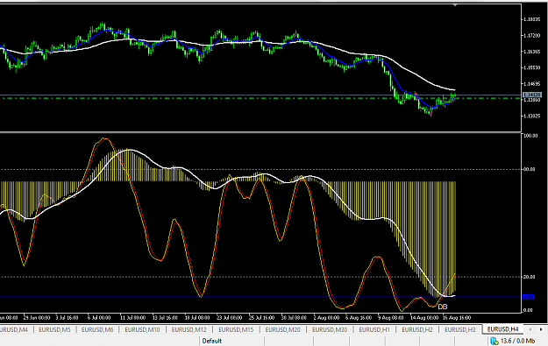Go to the EURUSD,M30 chart tab

(x=330, y=329)
